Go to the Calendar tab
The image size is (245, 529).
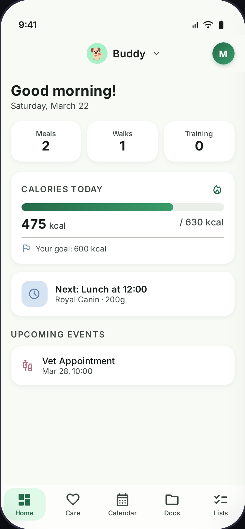point(122,504)
